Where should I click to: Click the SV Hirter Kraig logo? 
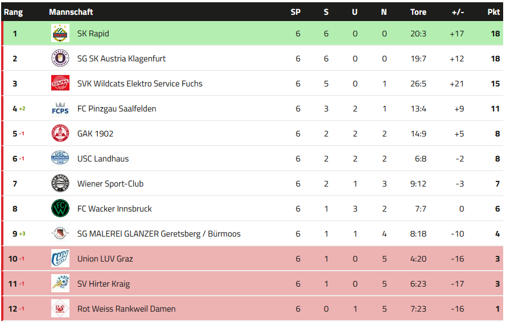[60, 284]
